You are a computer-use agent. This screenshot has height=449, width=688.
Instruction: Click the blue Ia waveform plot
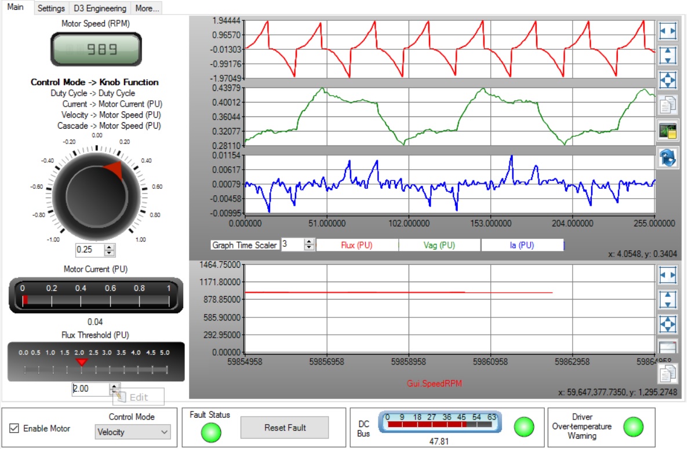[450, 184]
